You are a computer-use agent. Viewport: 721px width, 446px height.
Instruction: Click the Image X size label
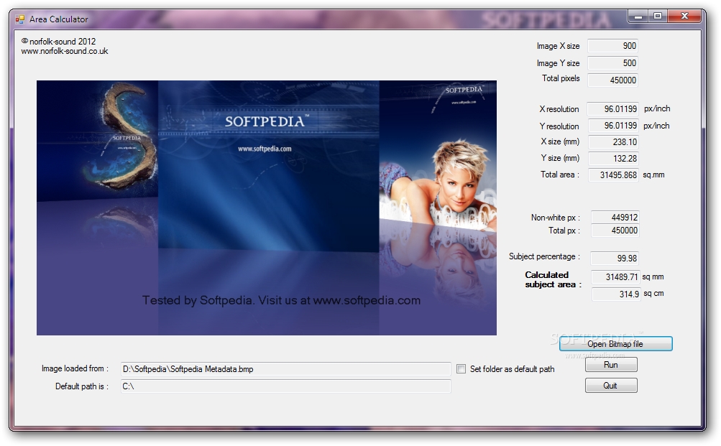(558, 46)
